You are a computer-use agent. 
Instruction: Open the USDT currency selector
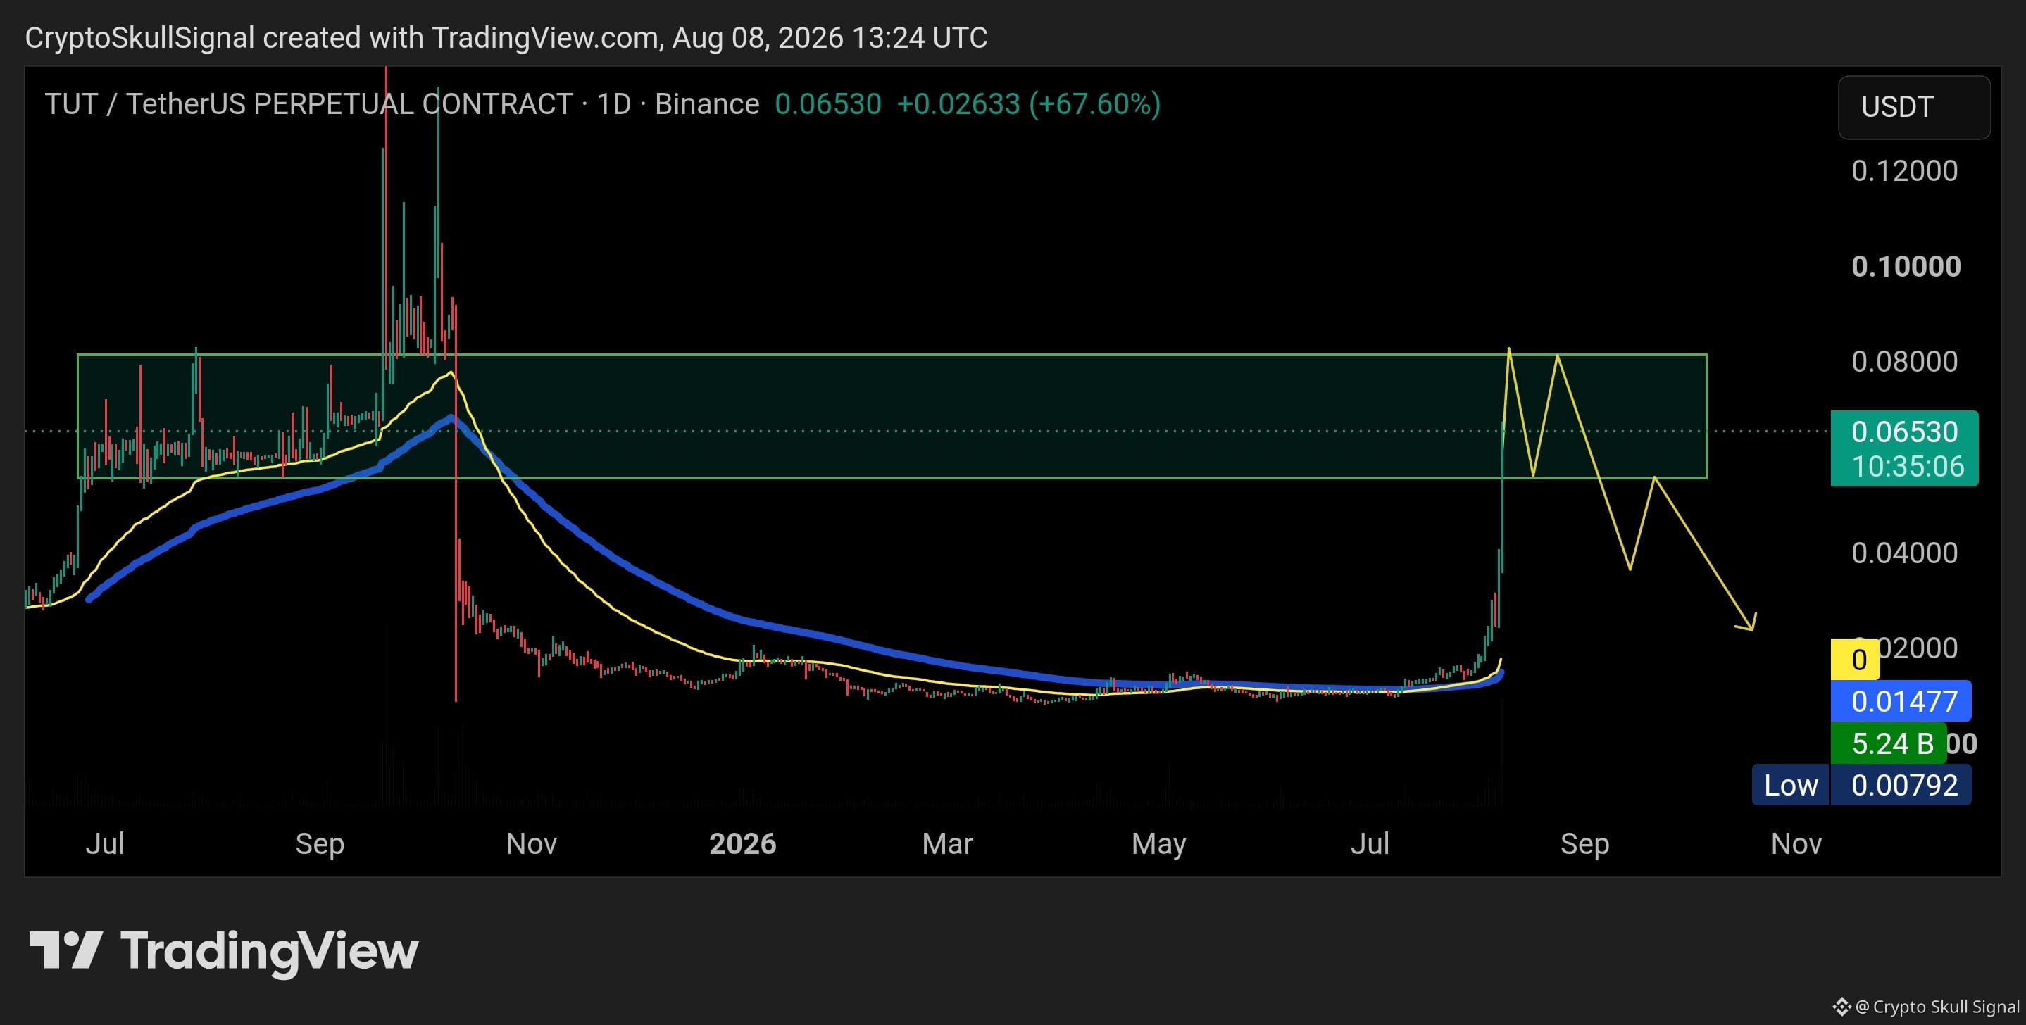click(x=1913, y=107)
